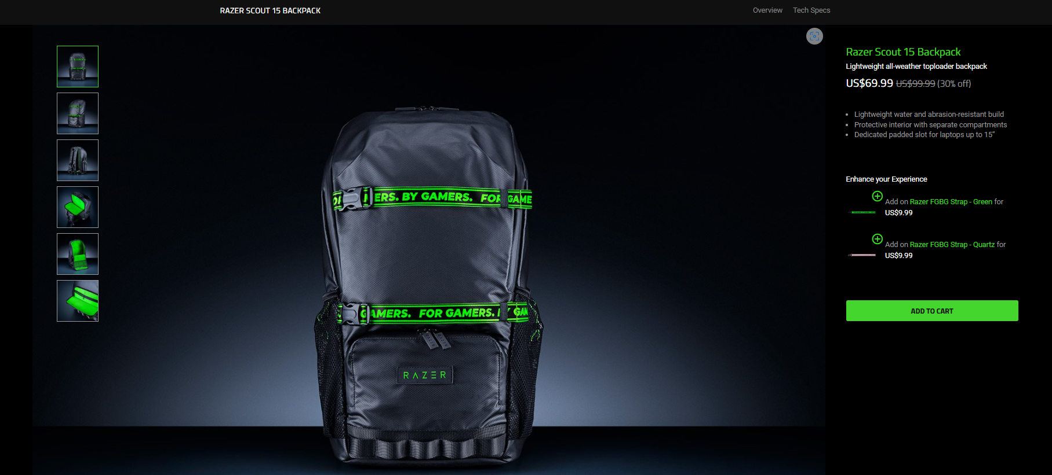The image size is (1052, 475).
Task: Click bullet 'Protective interior with separate compartments'
Action: point(931,125)
